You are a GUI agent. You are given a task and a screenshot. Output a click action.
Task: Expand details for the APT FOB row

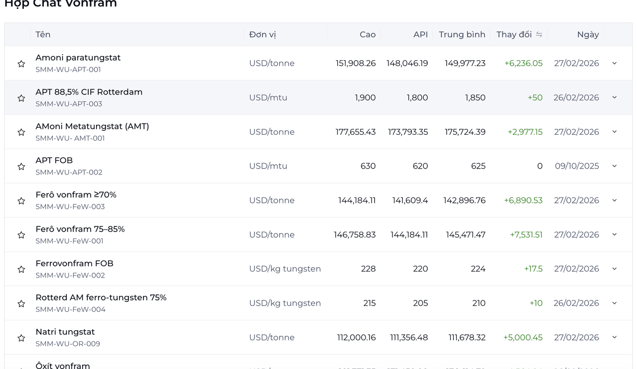(x=614, y=166)
